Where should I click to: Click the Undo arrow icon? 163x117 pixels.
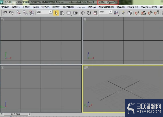click(x=5, y=13)
